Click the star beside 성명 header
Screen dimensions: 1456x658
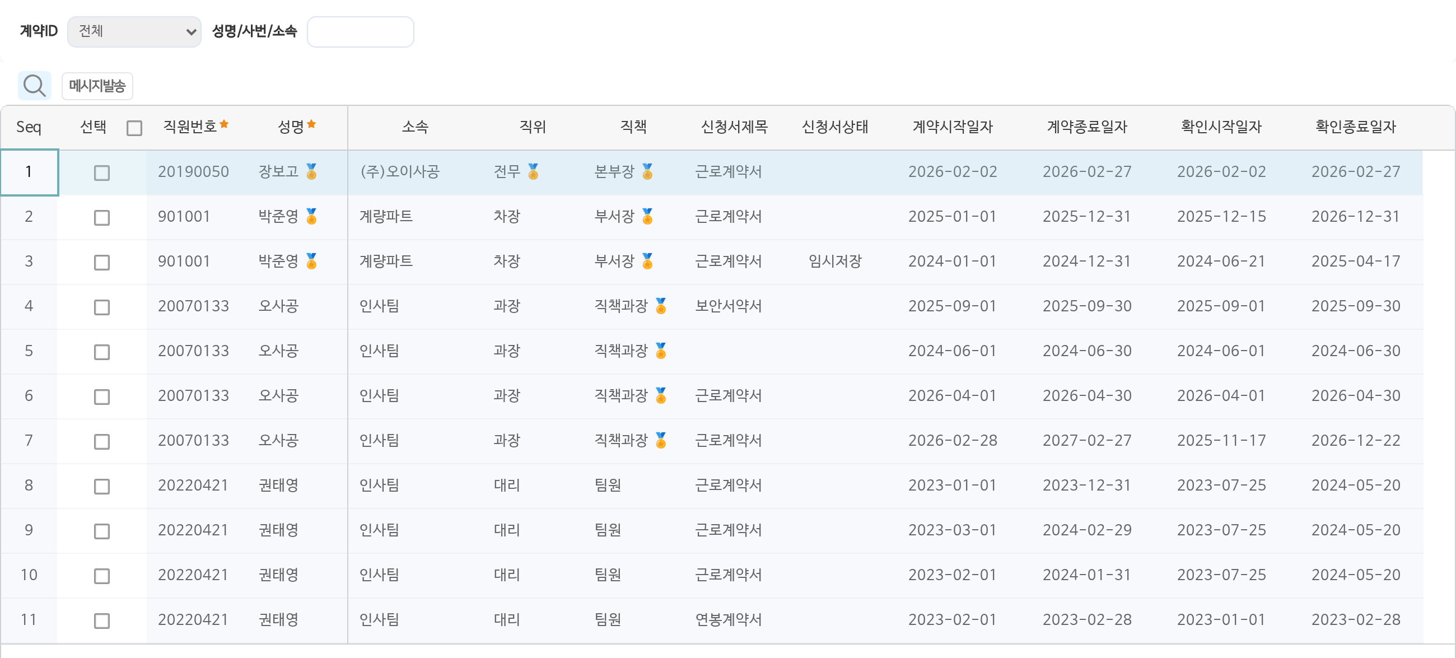tap(311, 124)
